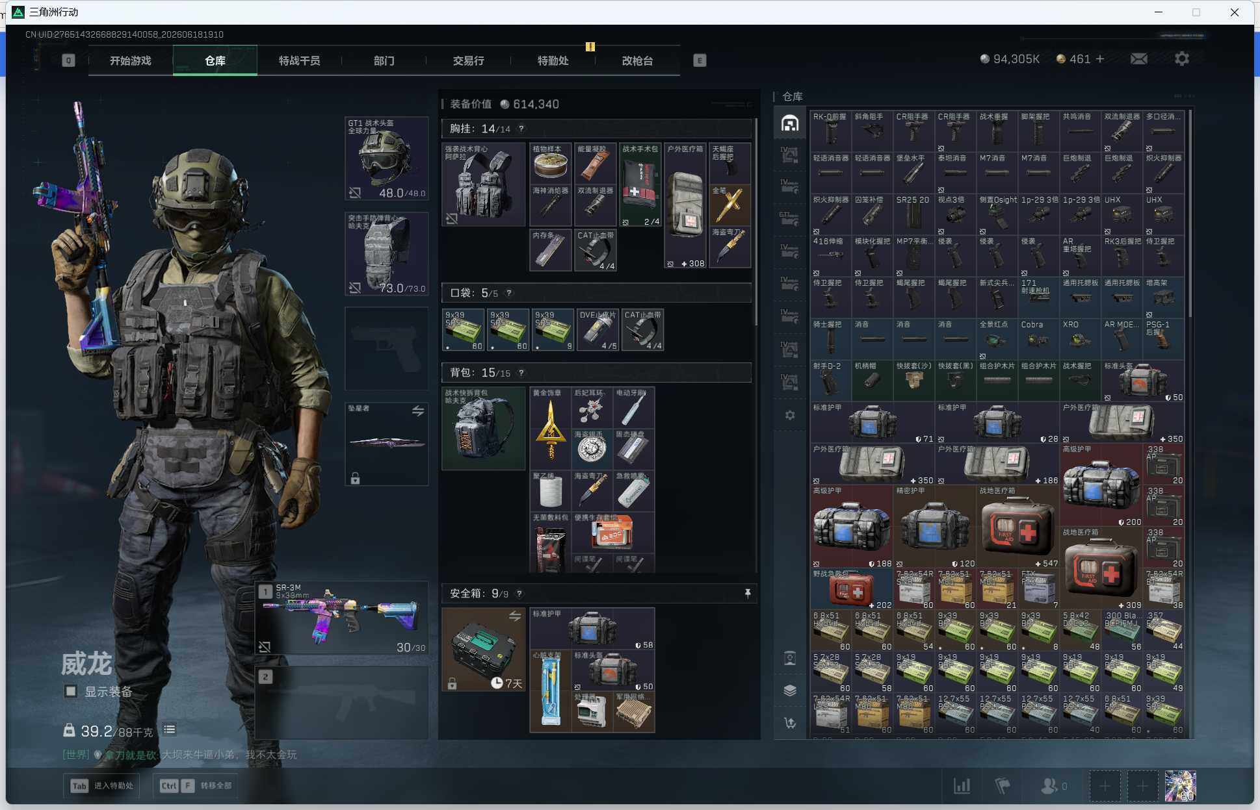The image size is (1260, 810).
Task: Select the DVE止痛片 in pockets
Action: (597, 330)
